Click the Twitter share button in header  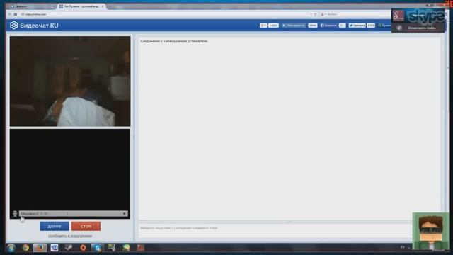pyautogui.click(x=357, y=25)
